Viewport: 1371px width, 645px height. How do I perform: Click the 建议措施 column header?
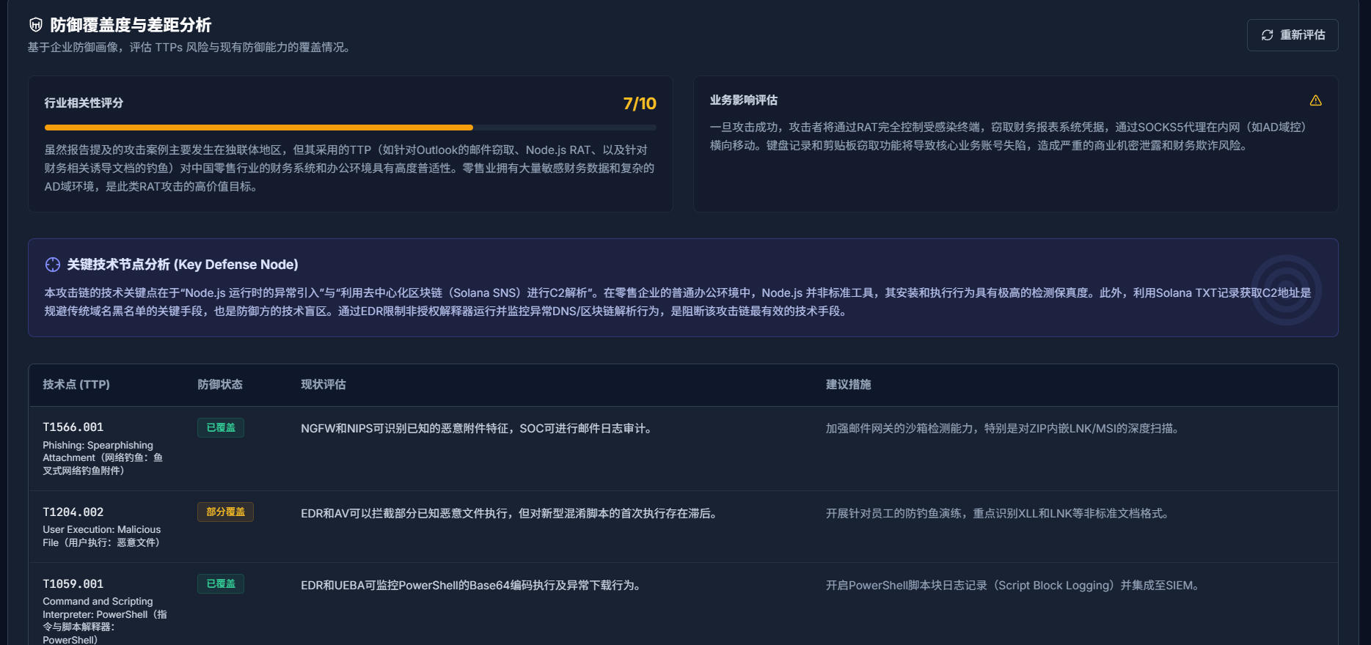(x=848, y=384)
